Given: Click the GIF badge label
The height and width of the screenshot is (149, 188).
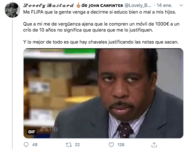Looking at the screenshot, I should click(31, 132).
